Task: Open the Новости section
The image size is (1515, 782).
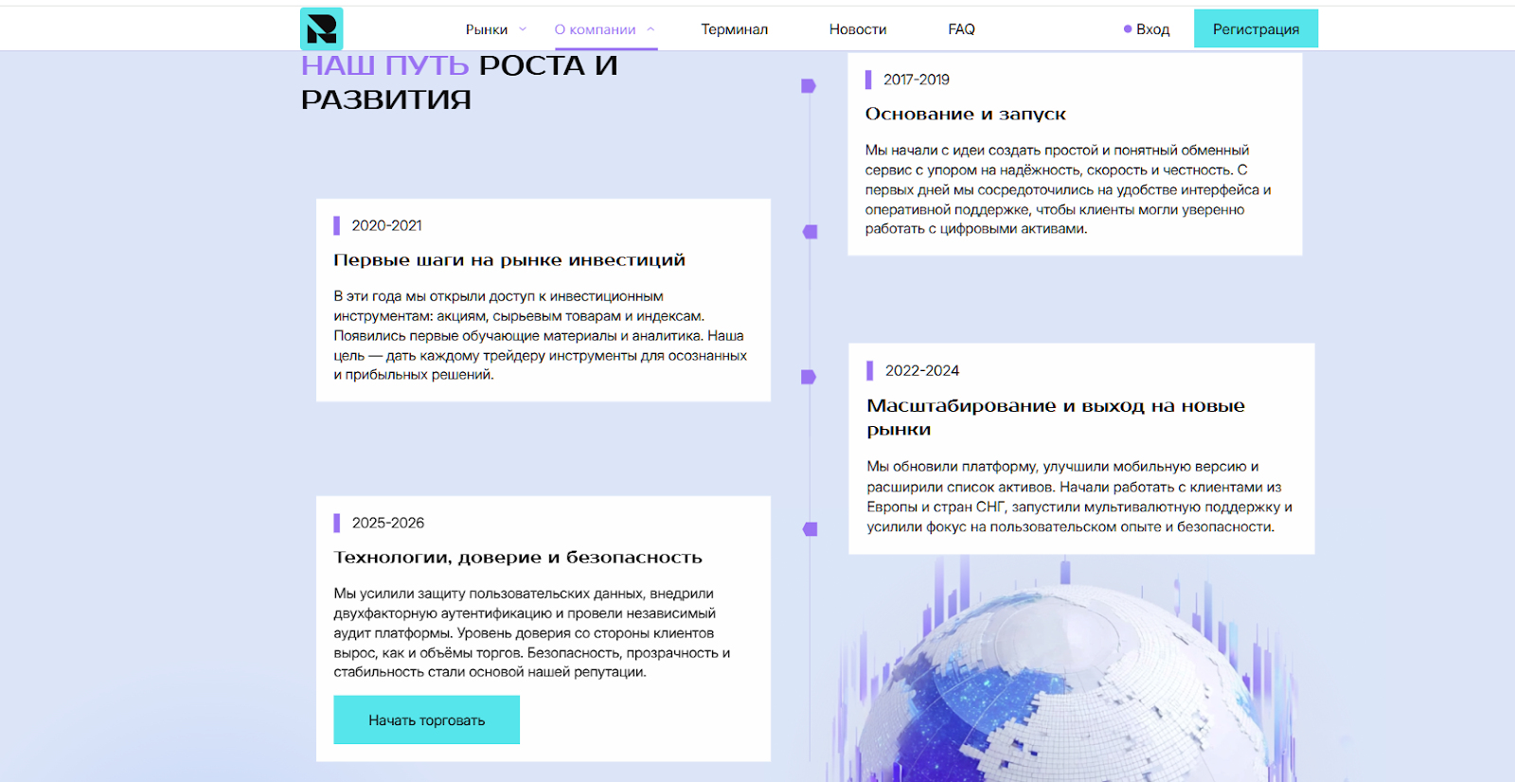Action: (x=858, y=29)
